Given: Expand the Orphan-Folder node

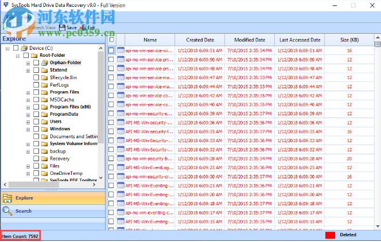Looking at the screenshot, I should 28,63.
